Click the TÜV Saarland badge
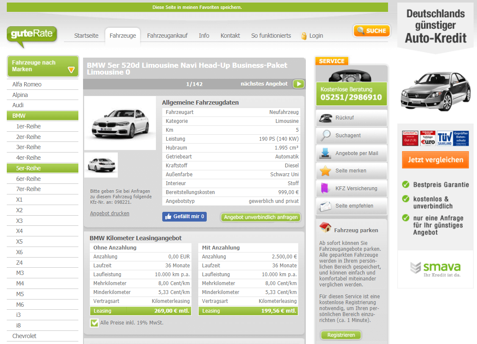 coord(444,139)
